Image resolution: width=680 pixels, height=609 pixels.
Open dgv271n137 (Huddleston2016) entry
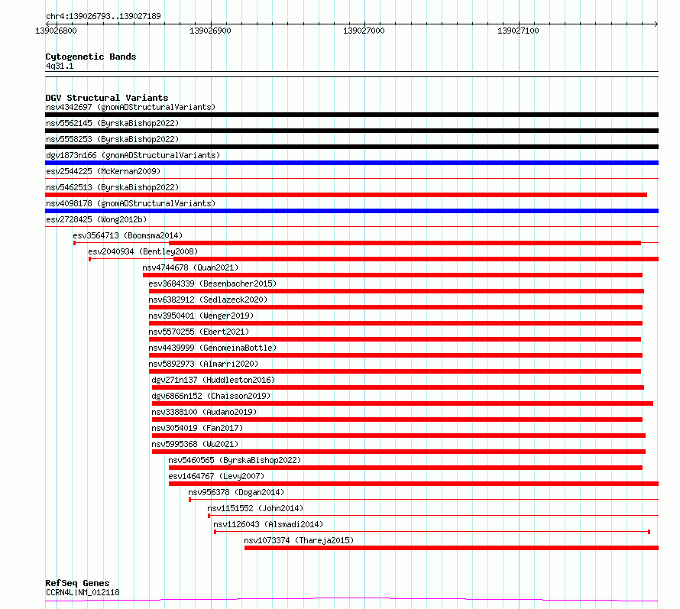(x=213, y=380)
